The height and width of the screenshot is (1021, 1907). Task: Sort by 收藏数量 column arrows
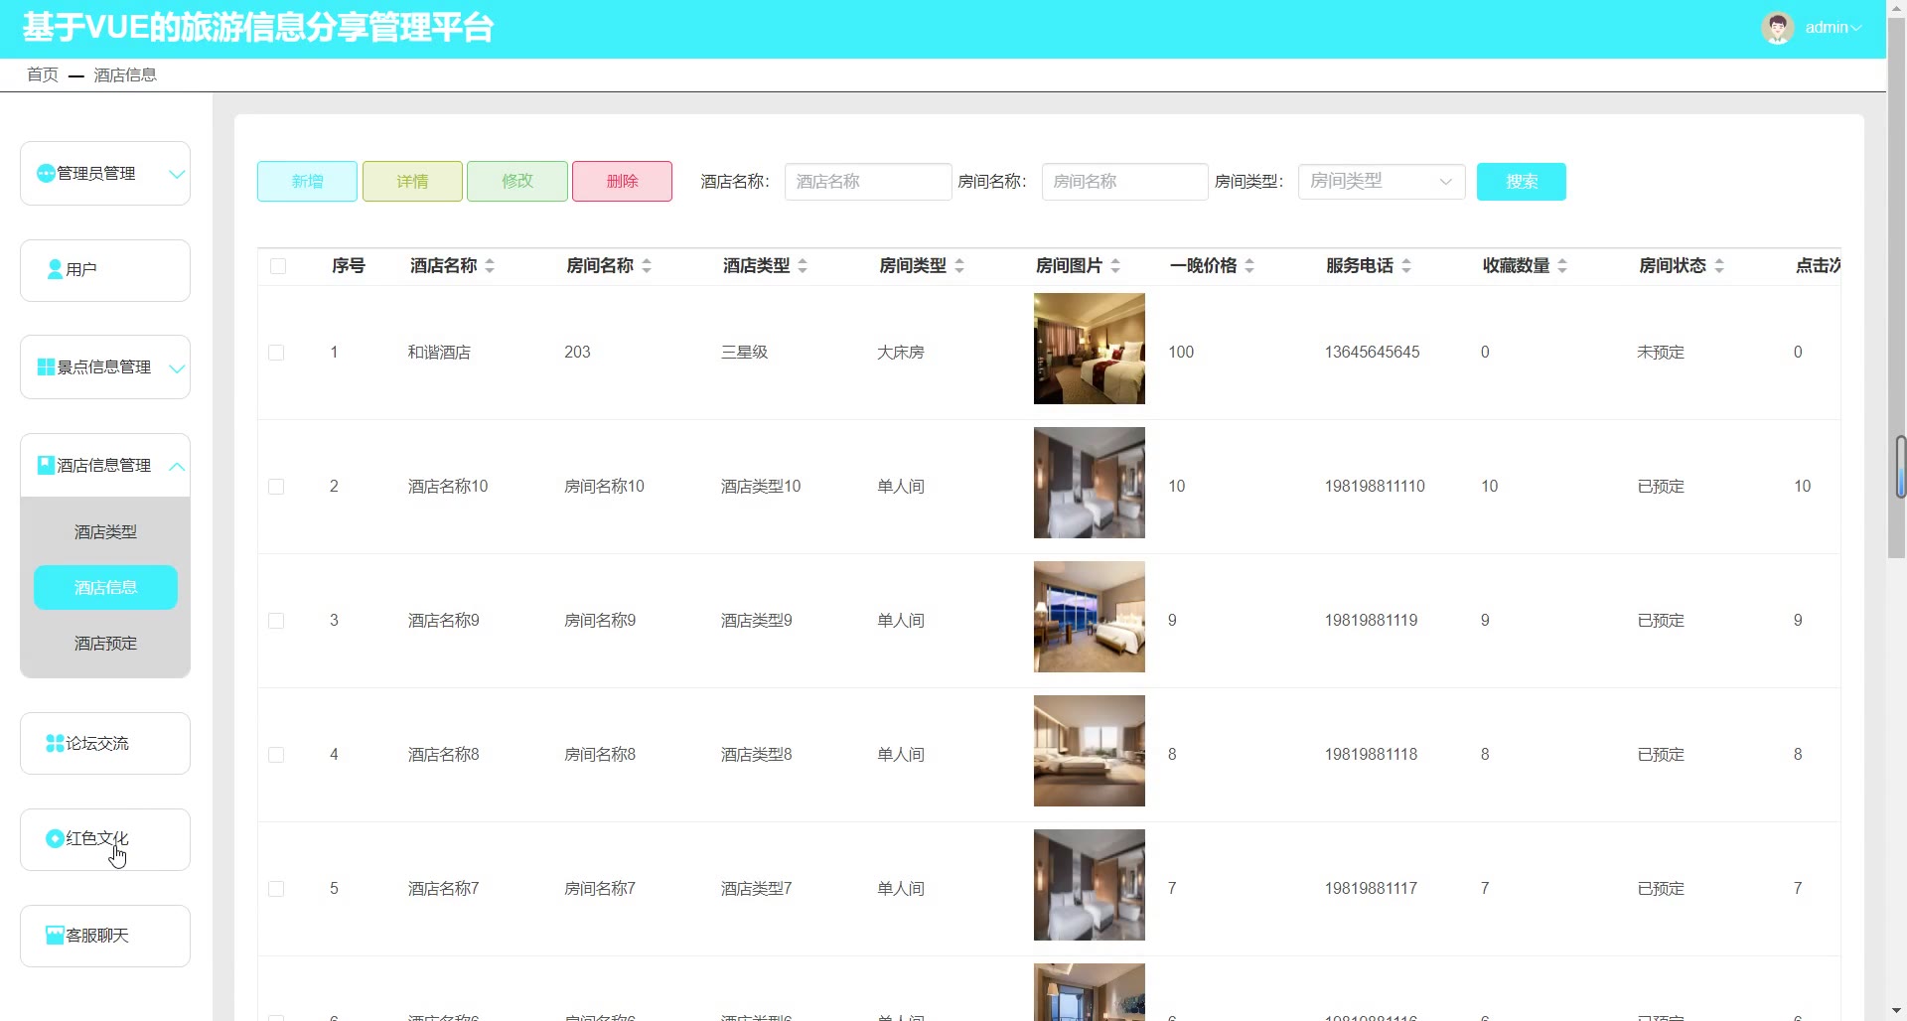1562,266
